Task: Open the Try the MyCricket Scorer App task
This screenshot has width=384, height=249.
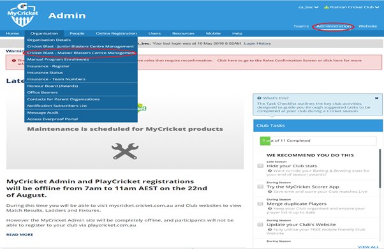Action: pyautogui.click(x=303, y=186)
